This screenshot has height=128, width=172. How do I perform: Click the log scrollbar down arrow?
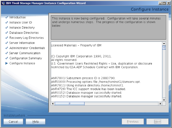click(164, 100)
